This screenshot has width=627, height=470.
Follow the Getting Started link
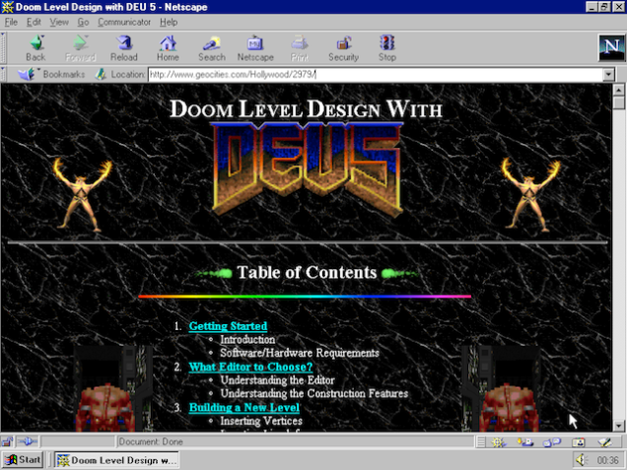[228, 326]
